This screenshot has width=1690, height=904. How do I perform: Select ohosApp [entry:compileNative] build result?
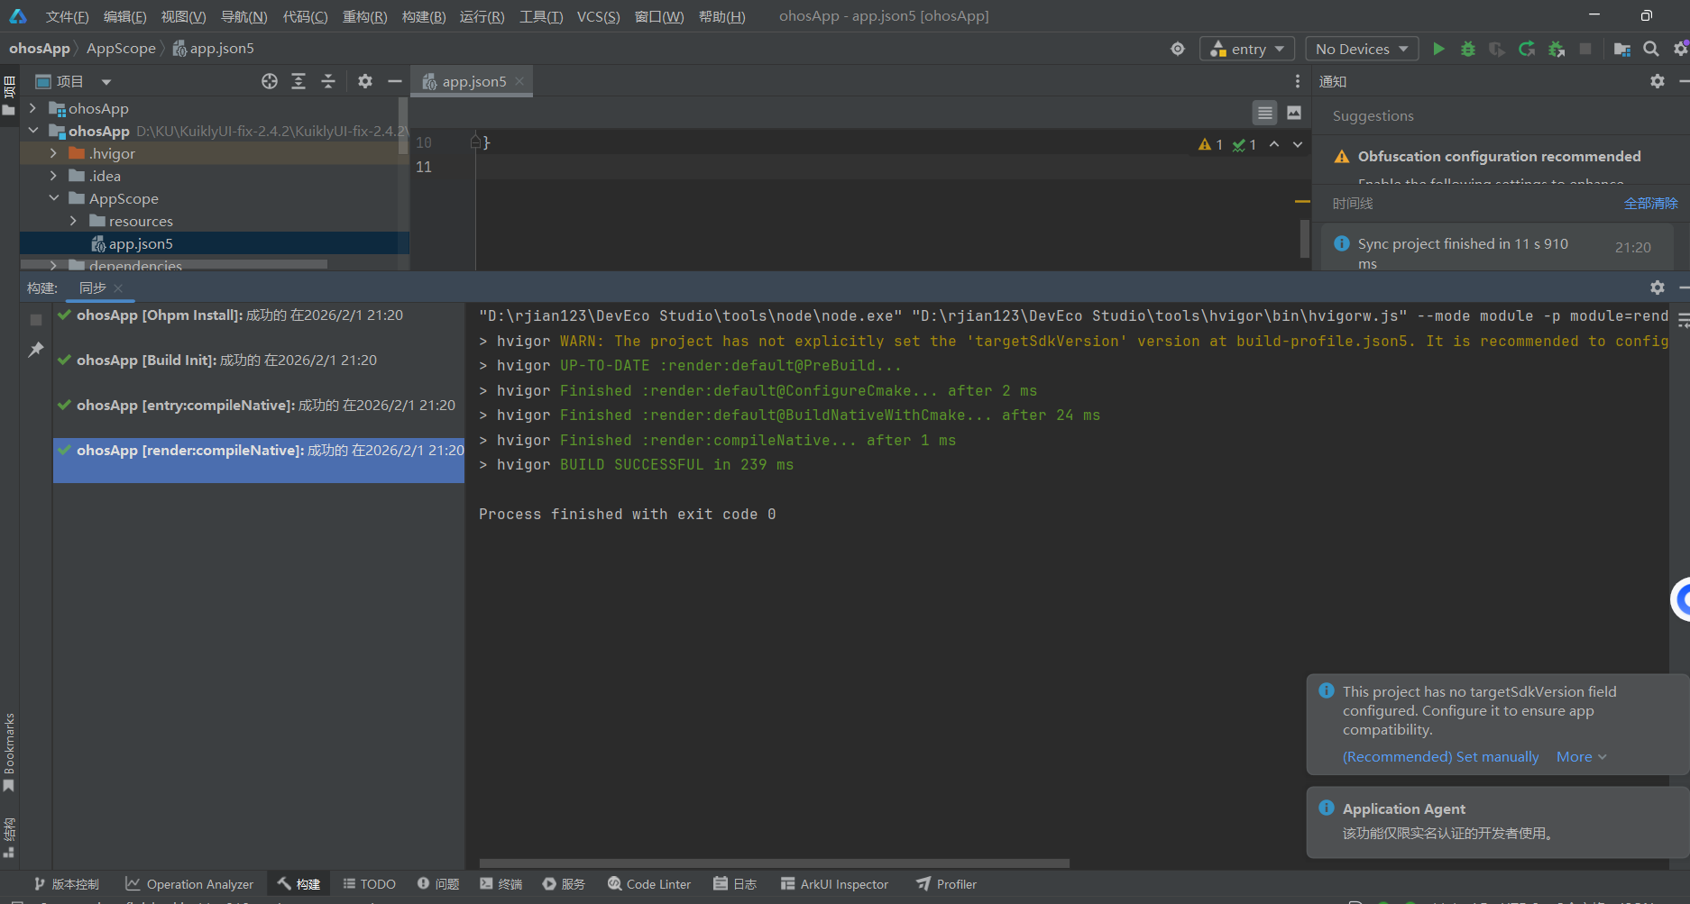[259, 406]
